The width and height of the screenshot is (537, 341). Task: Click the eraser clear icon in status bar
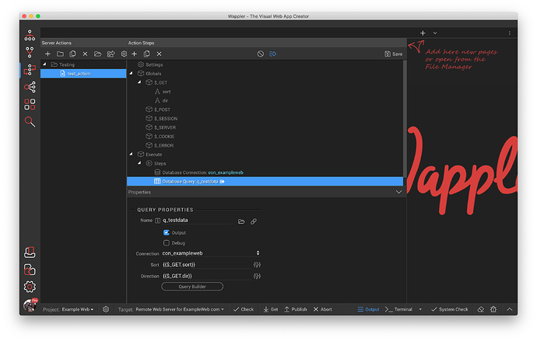[x=481, y=309]
